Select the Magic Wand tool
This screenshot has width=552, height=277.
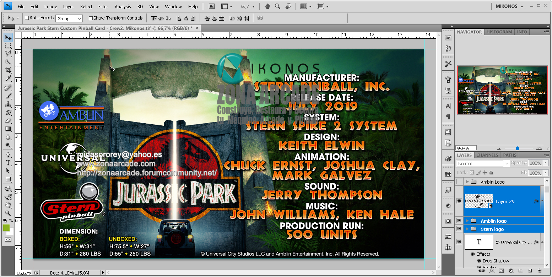(x=8, y=62)
